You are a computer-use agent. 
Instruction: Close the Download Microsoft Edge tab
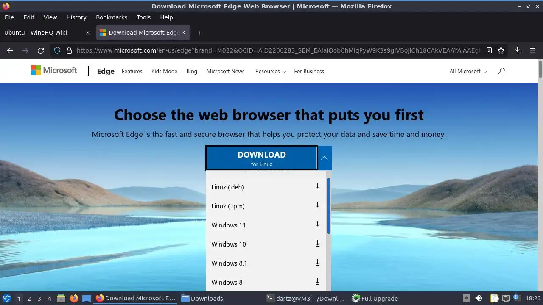[x=183, y=33]
